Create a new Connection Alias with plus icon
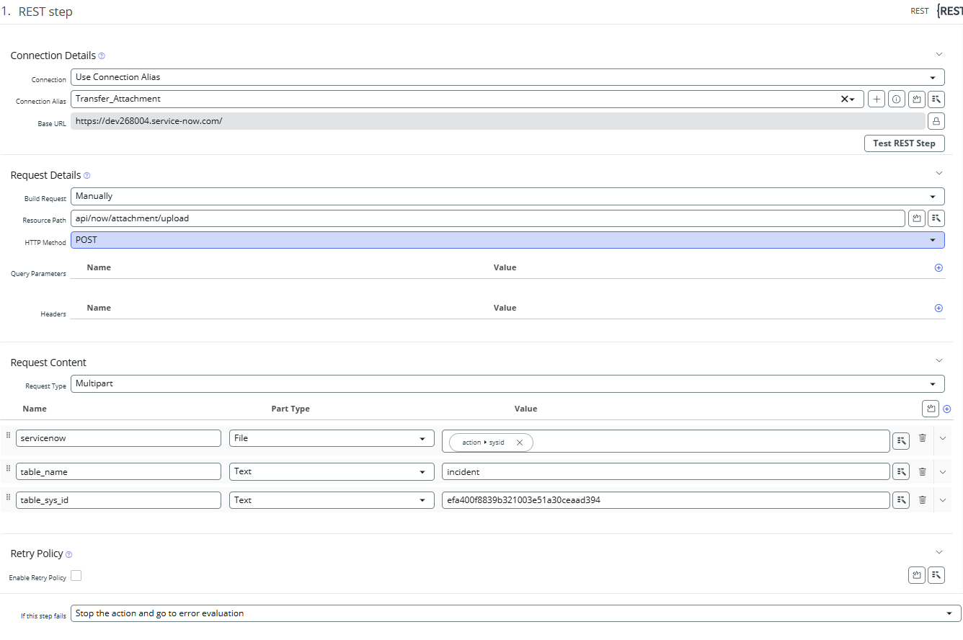 [877, 99]
